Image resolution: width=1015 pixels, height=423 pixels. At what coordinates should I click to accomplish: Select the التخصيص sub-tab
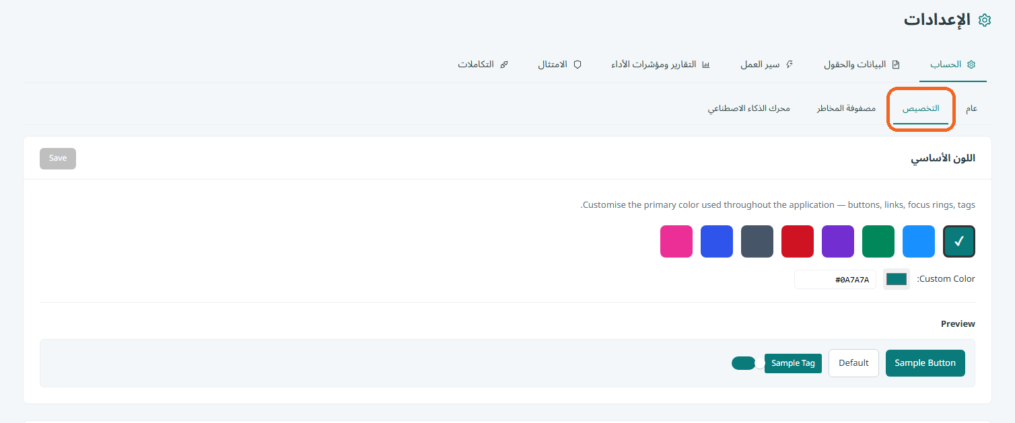(x=921, y=108)
